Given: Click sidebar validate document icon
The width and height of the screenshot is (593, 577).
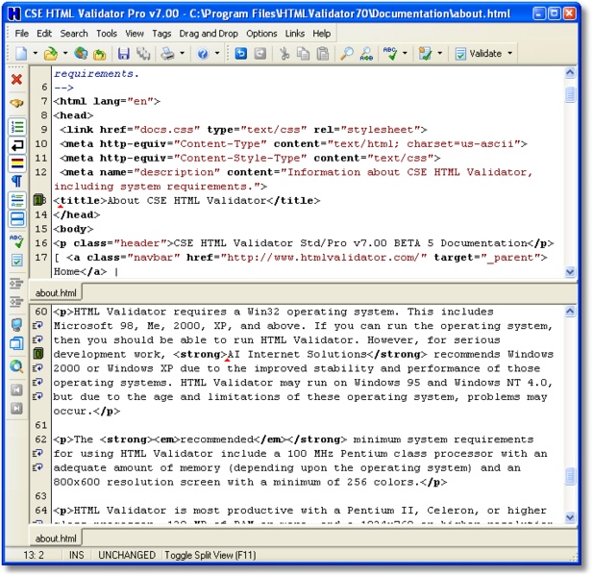Looking at the screenshot, I should (x=16, y=261).
